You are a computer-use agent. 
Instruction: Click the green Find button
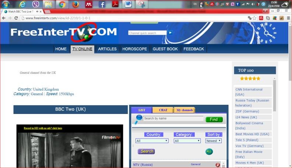(214, 119)
